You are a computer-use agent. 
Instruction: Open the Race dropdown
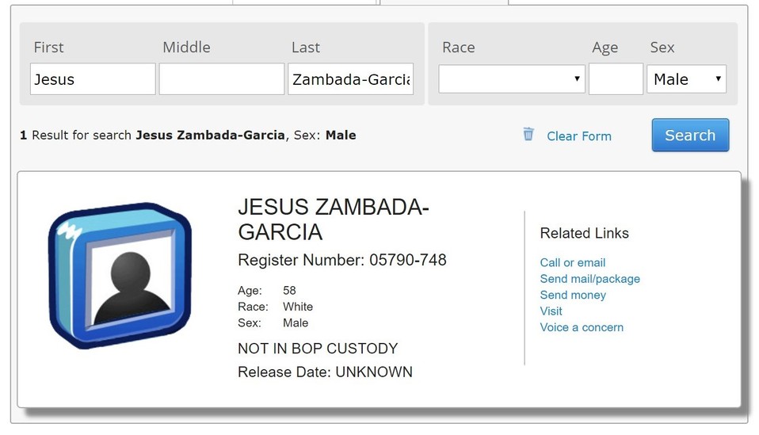click(x=512, y=79)
